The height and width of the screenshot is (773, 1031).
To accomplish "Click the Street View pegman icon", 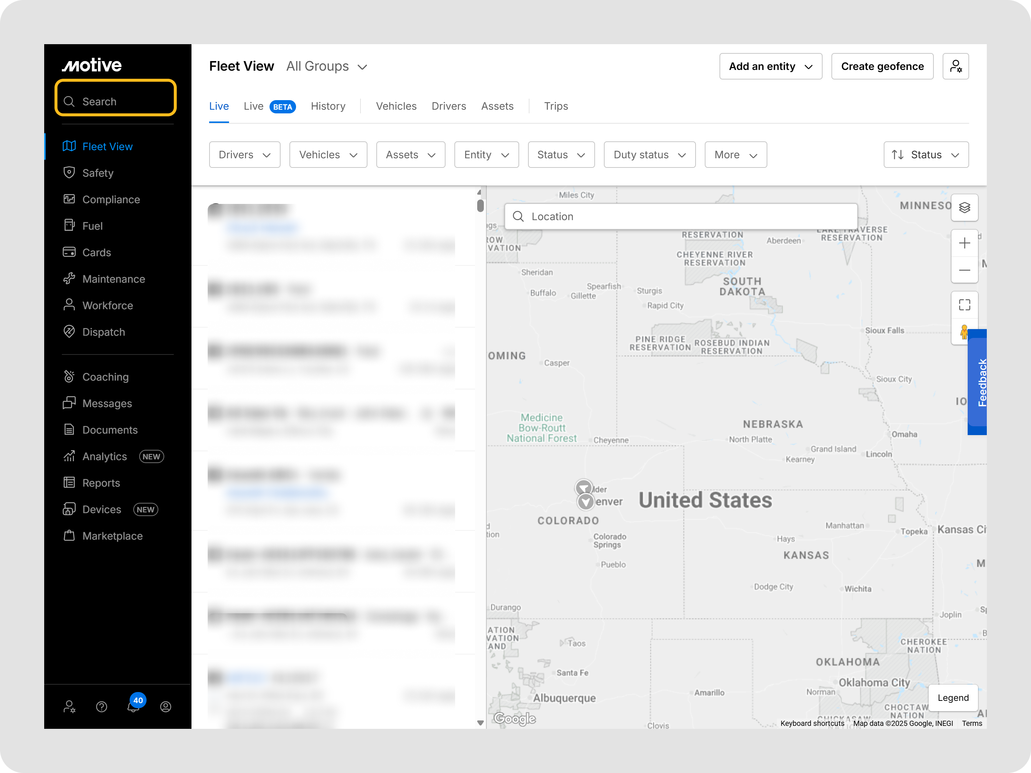I will coord(963,332).
